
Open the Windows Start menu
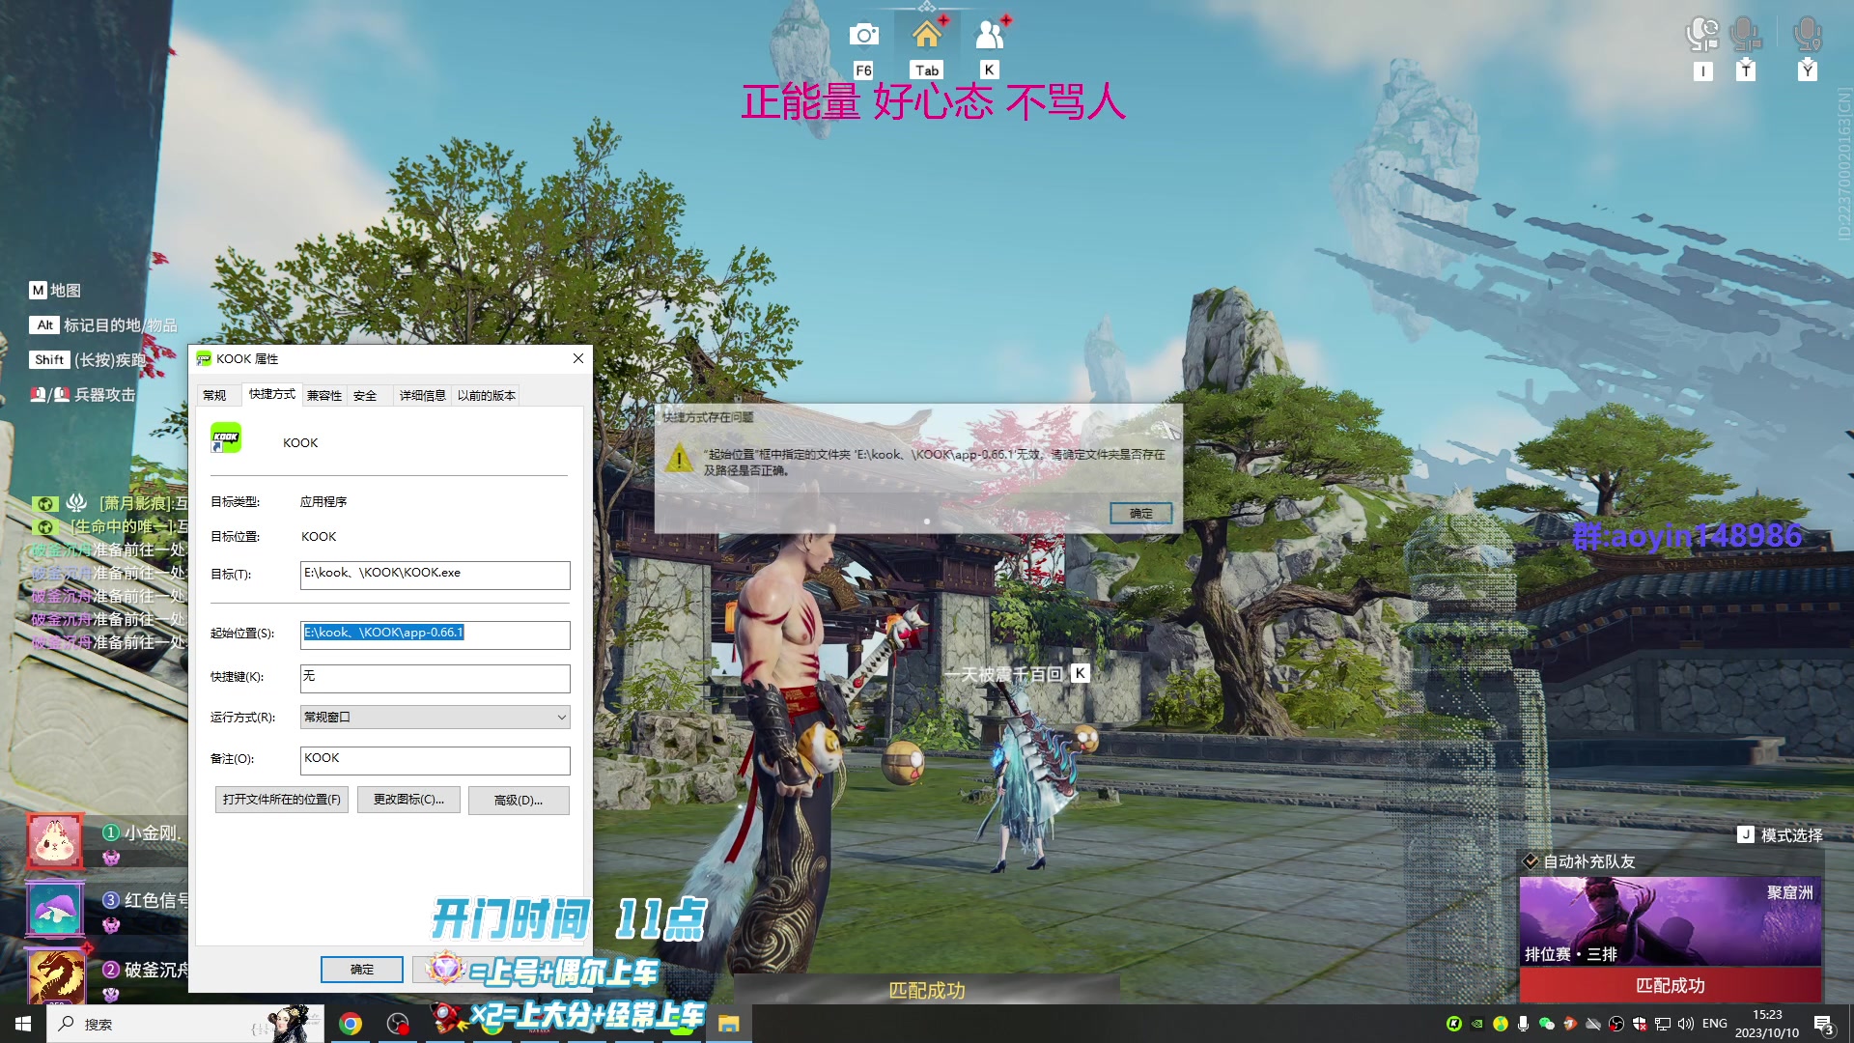[23, 1024]
